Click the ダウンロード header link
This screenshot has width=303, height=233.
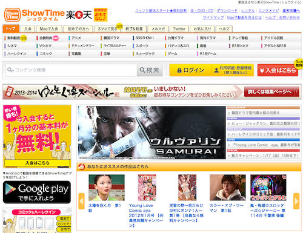[227, 11]
